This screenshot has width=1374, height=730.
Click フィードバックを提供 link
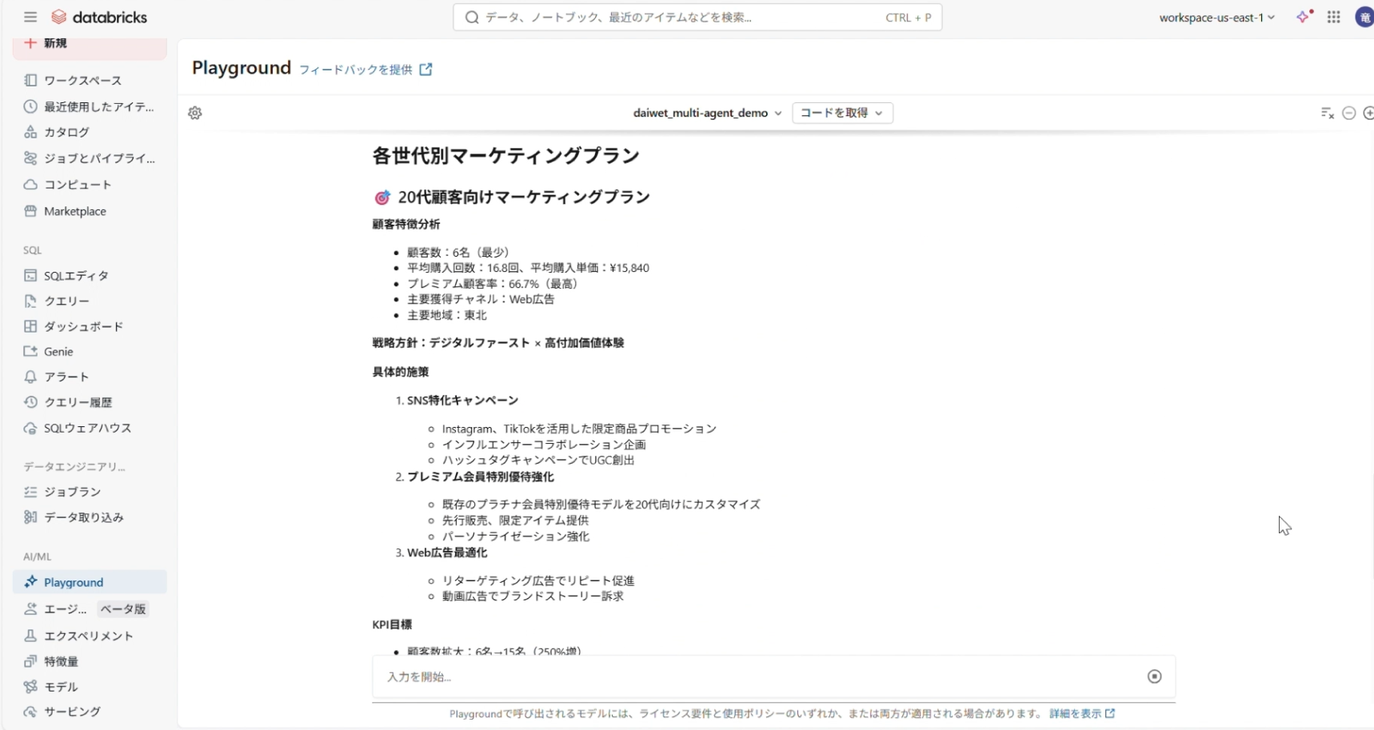coord(365,70)
